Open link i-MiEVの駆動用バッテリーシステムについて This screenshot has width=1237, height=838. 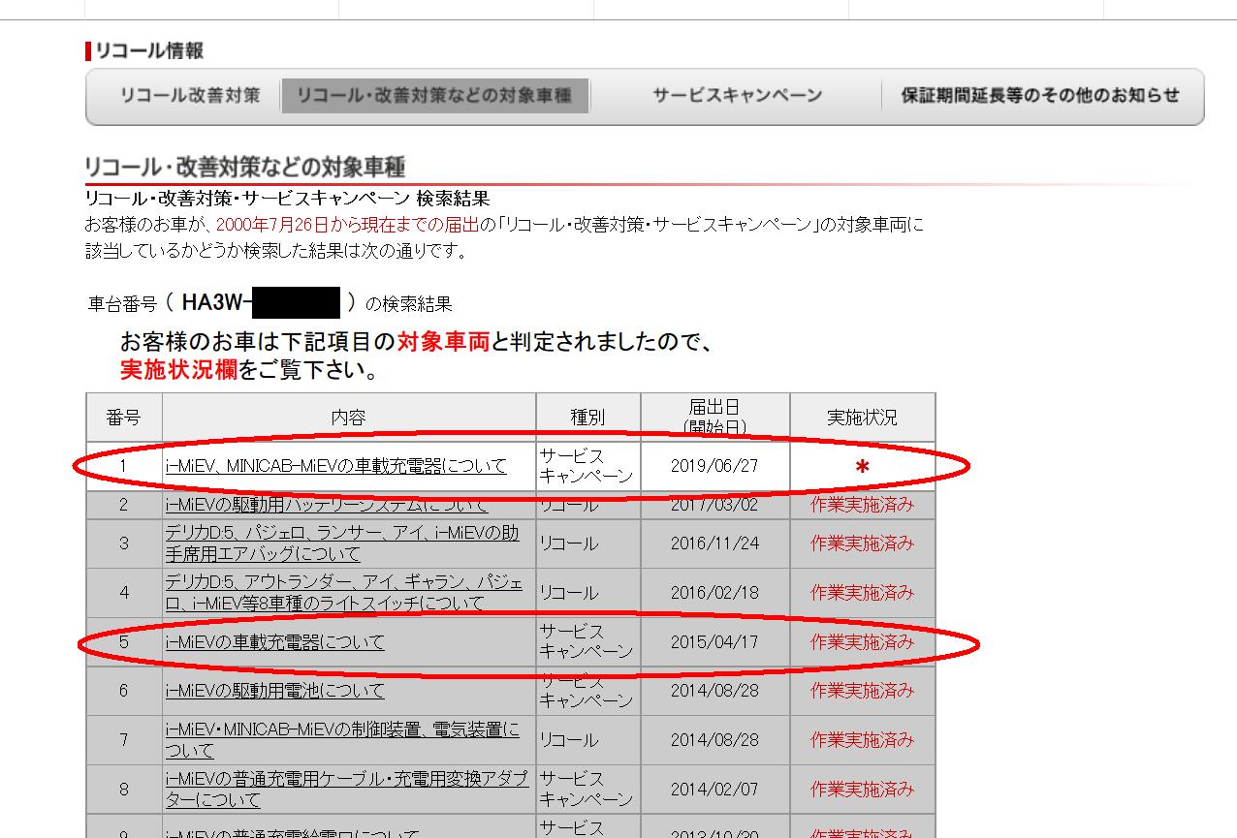[x=327, y=506]
